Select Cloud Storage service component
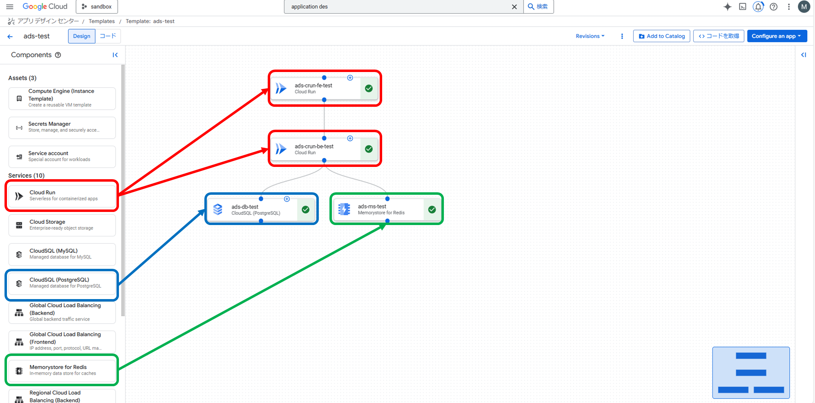 (62, 225)
